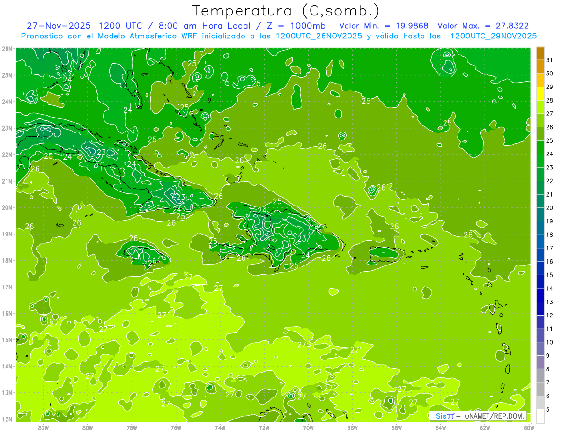Select the "Valor Min. = 19.9868" text

pos(384,26)
